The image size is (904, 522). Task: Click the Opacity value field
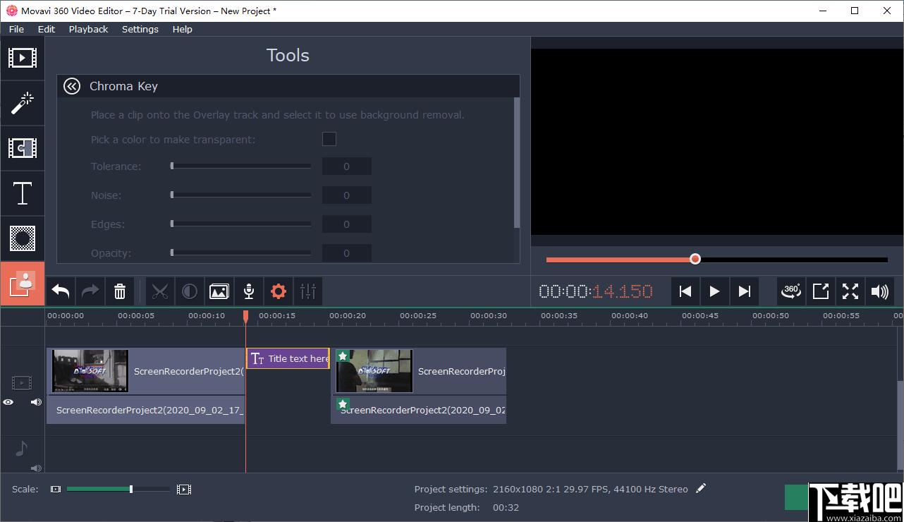pyautogui.click(x=347, y=253)
